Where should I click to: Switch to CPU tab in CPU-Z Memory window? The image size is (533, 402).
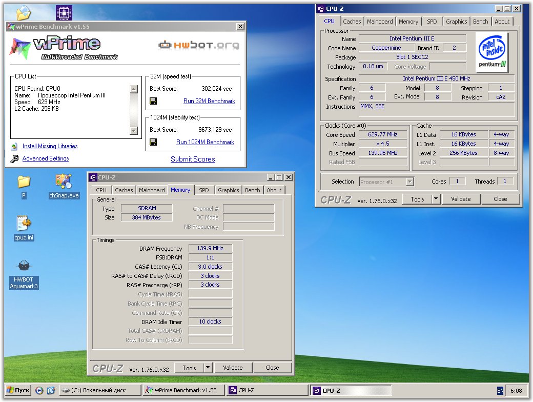click(x=101, y=190)
